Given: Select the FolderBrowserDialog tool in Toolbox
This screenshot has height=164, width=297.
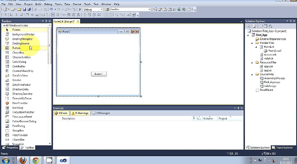Looking at the screenshot, I should (24, 121).
